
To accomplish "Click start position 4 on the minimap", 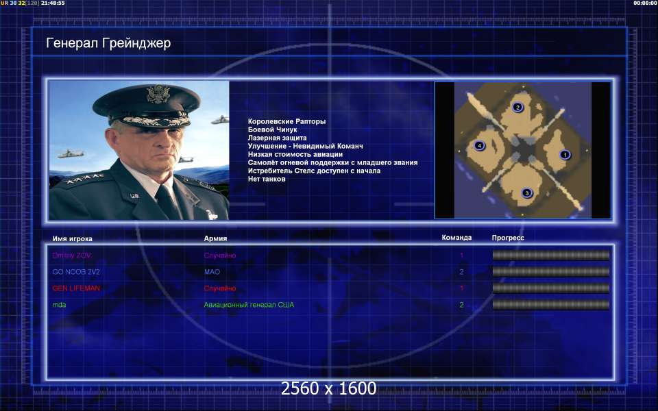I will (x=479, y=145).
